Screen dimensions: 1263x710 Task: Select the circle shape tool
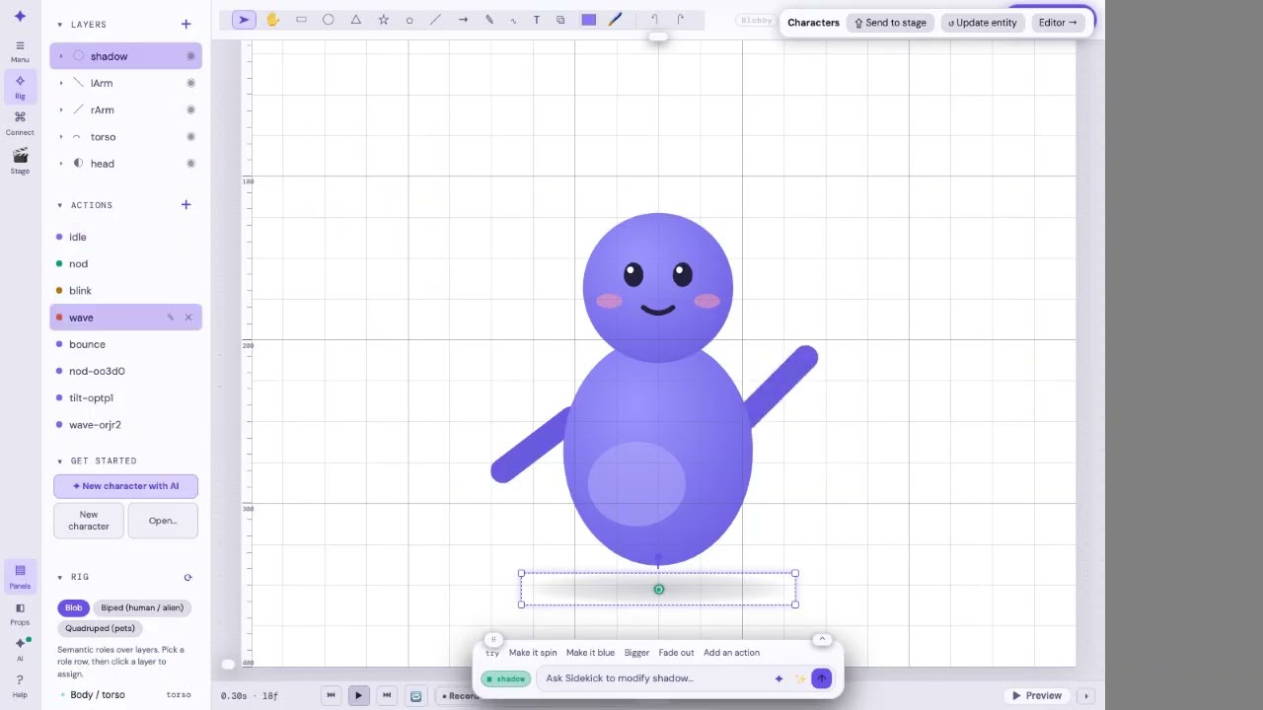329,20
